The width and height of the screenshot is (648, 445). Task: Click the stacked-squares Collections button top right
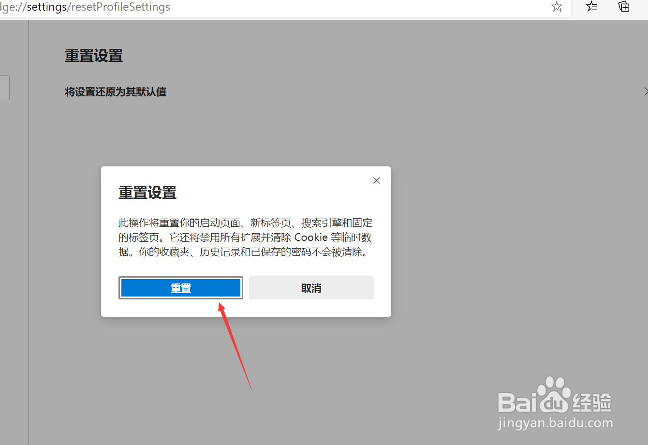click(x=623, y=7)
